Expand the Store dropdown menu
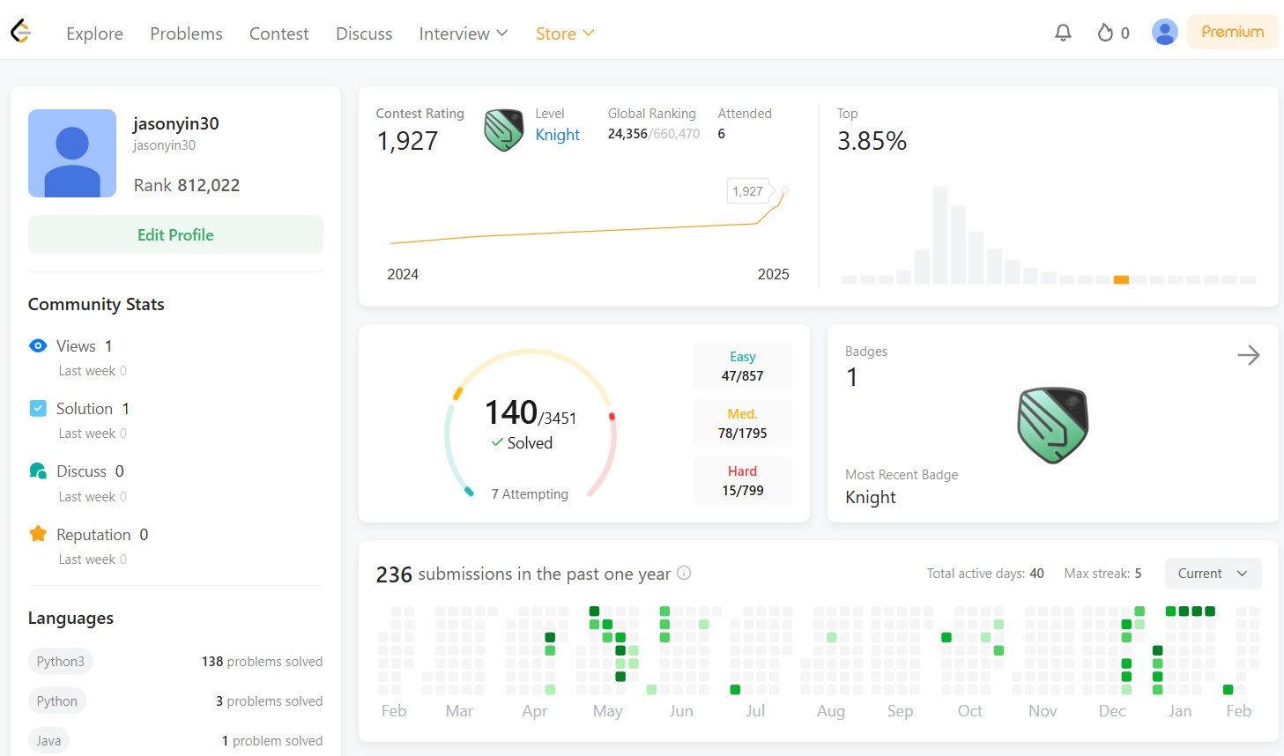The image size is (1284, 756). (565, 33)
